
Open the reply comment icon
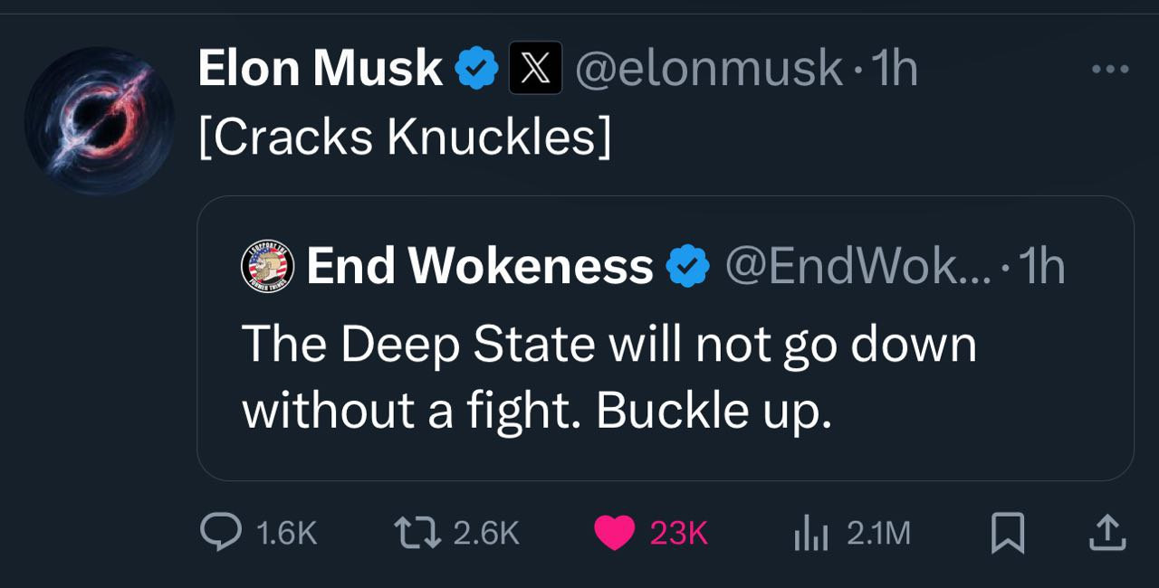click(x=220, y=532)
